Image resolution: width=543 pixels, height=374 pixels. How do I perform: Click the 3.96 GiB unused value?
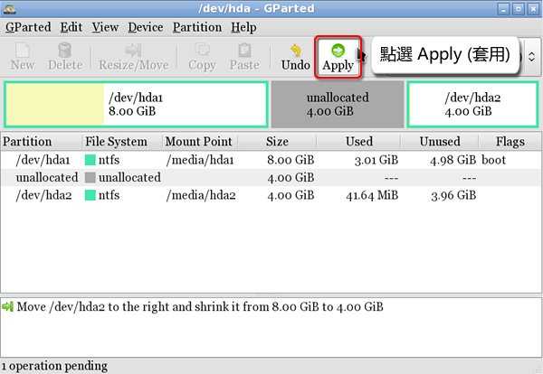(x=453, y=196)
